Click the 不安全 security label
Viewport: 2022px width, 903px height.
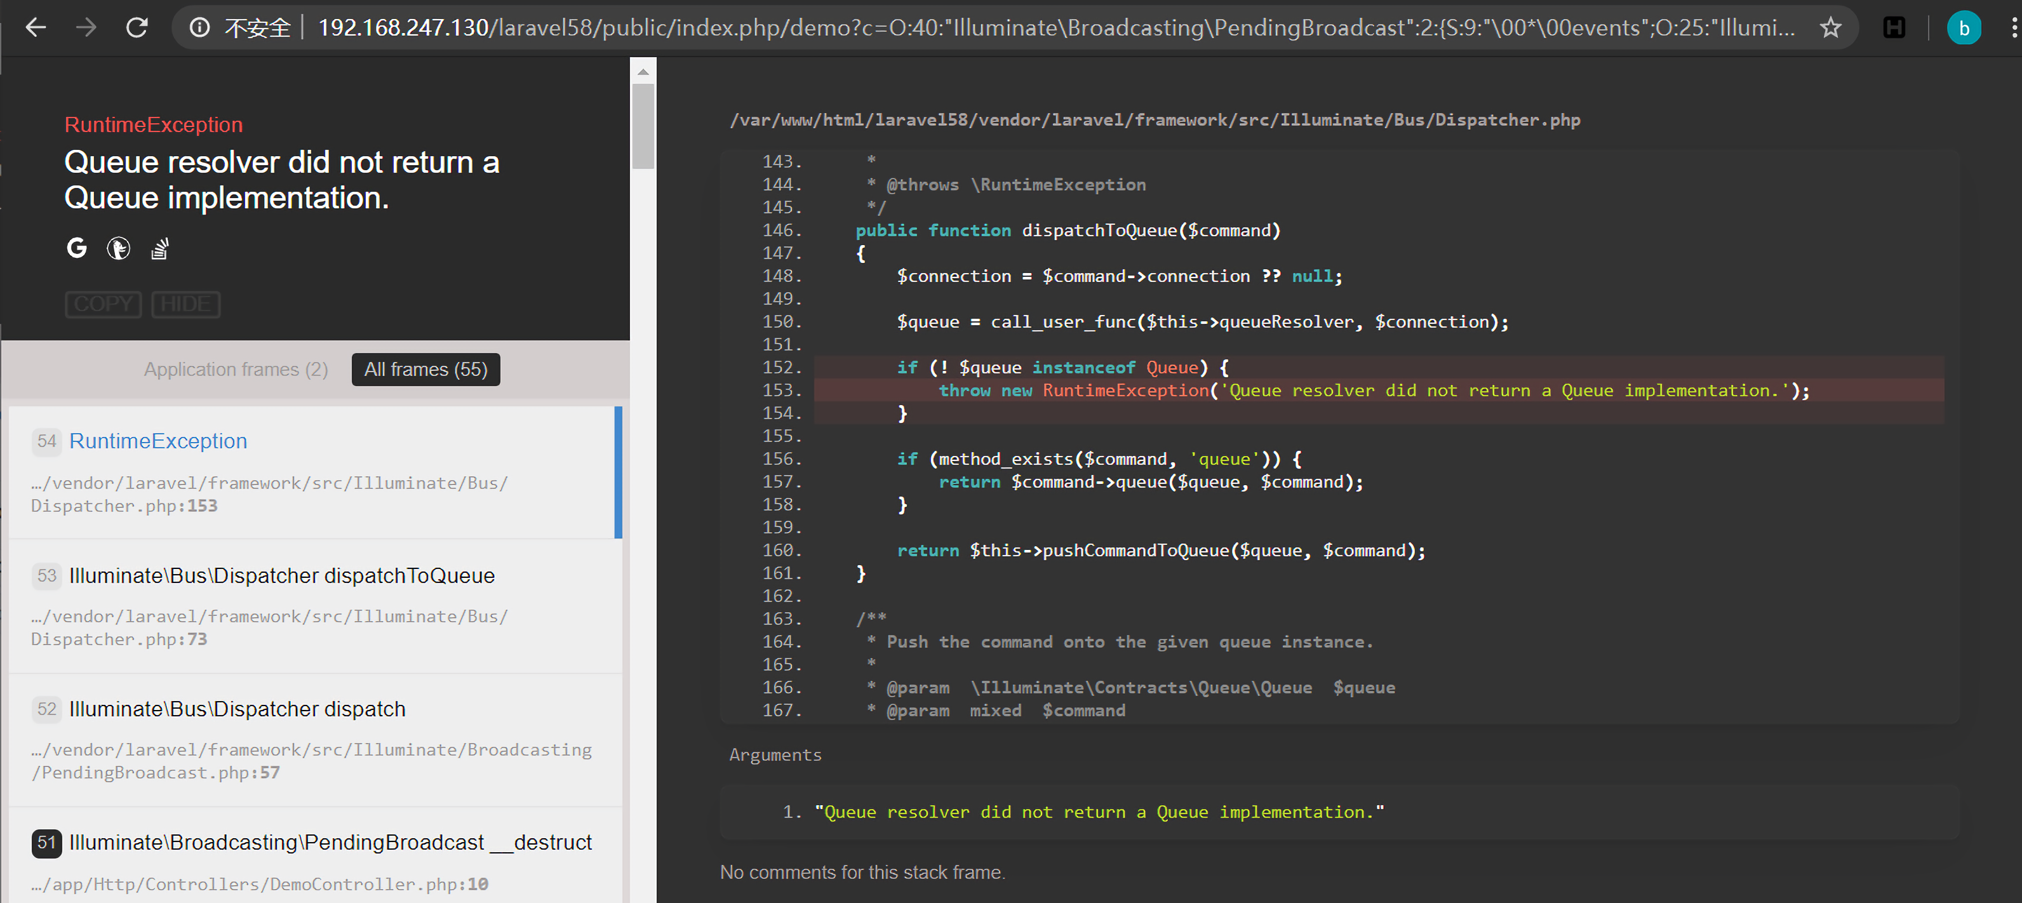coord(257,29)
